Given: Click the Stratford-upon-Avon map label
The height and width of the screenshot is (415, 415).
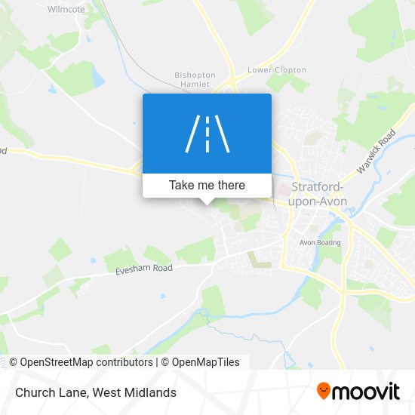Looking at the screenshot, I should 318,194.
